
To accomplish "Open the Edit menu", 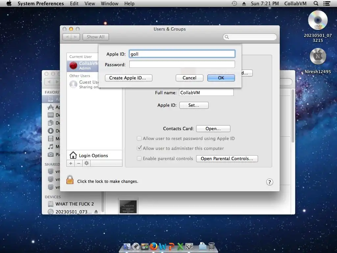I will tap(74, 3).
